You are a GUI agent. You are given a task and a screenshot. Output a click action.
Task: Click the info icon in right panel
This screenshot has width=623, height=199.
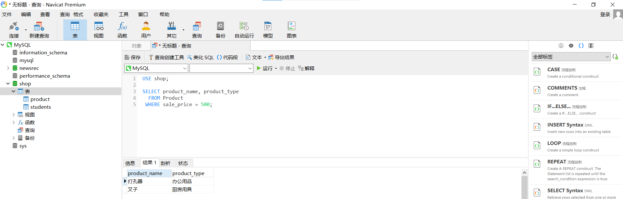561,46
